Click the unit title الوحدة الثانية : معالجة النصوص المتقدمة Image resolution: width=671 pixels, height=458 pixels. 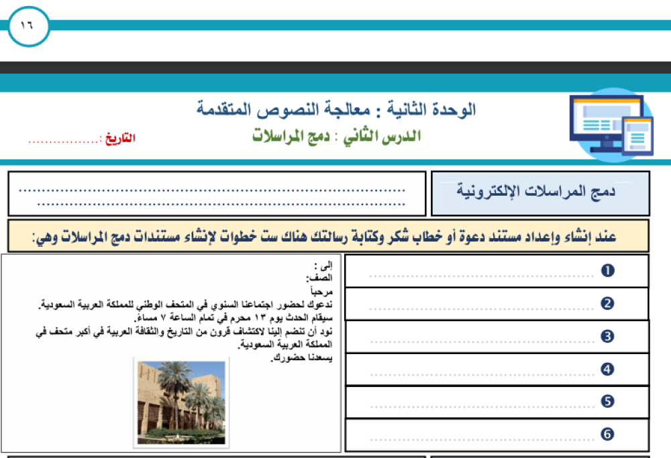point(336,109)
